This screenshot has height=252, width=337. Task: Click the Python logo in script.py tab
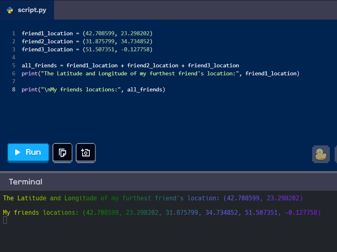tap(10, 10)
